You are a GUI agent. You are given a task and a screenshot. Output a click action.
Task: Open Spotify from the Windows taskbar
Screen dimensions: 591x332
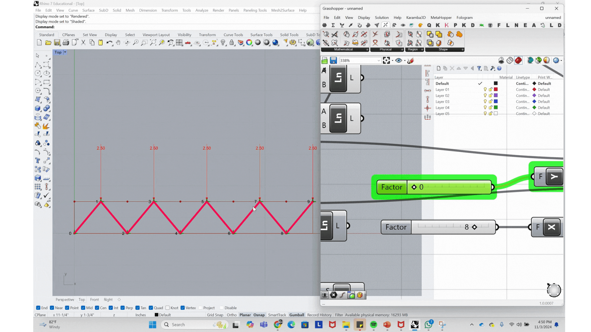tap(373, 325)
